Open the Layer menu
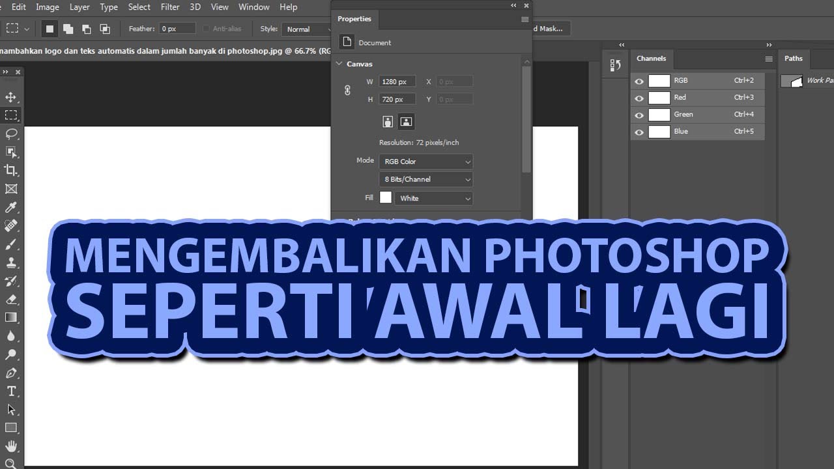This screenshot has height=469, width=834. pos(79,7)
